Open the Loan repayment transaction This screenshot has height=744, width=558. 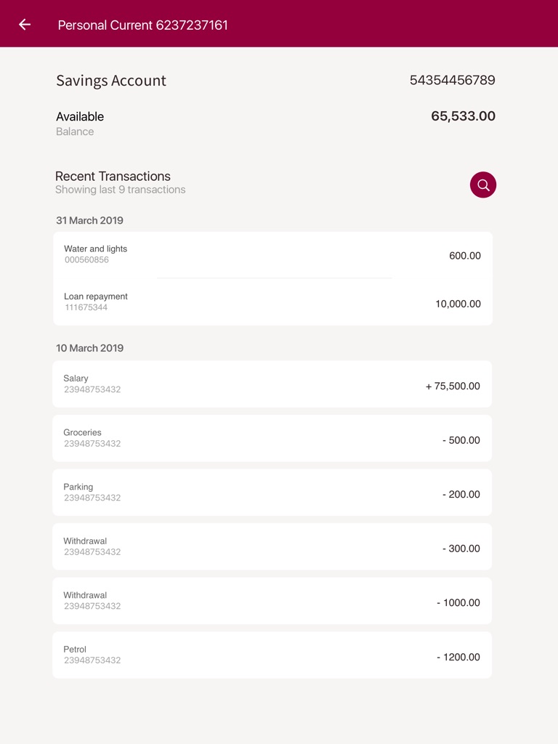click(x=272, y=302)
